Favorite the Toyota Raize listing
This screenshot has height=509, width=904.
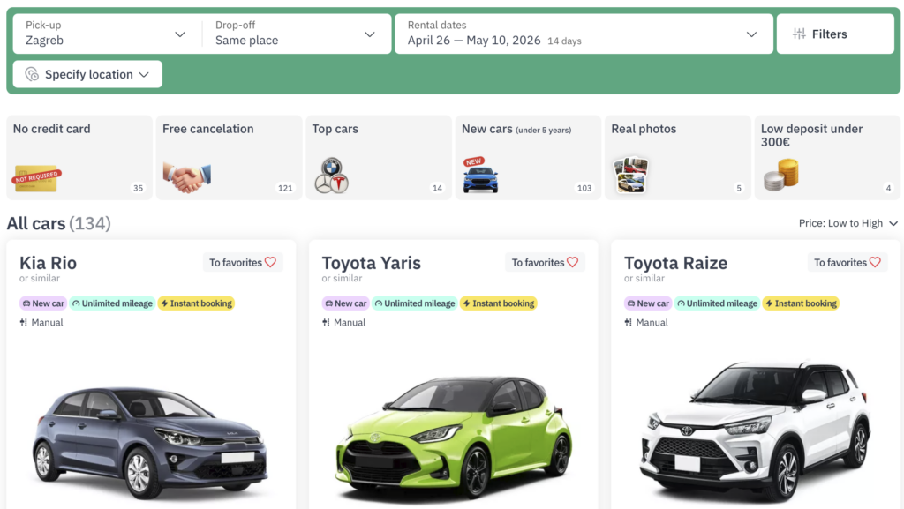click(x=847, y=262)
